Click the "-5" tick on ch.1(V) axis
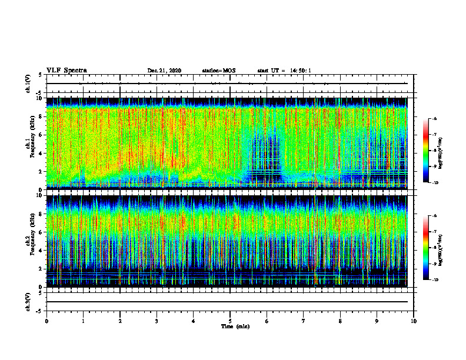The height and width of the screenshot is (360, 466). point(39,93)
